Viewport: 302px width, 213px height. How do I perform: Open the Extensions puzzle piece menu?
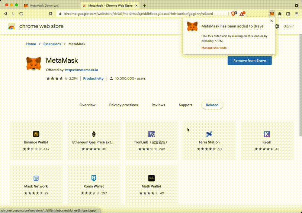click(280, 14)
